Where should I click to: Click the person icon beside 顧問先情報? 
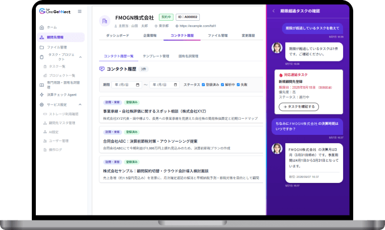pyautogui.click(x=42, y=37)
